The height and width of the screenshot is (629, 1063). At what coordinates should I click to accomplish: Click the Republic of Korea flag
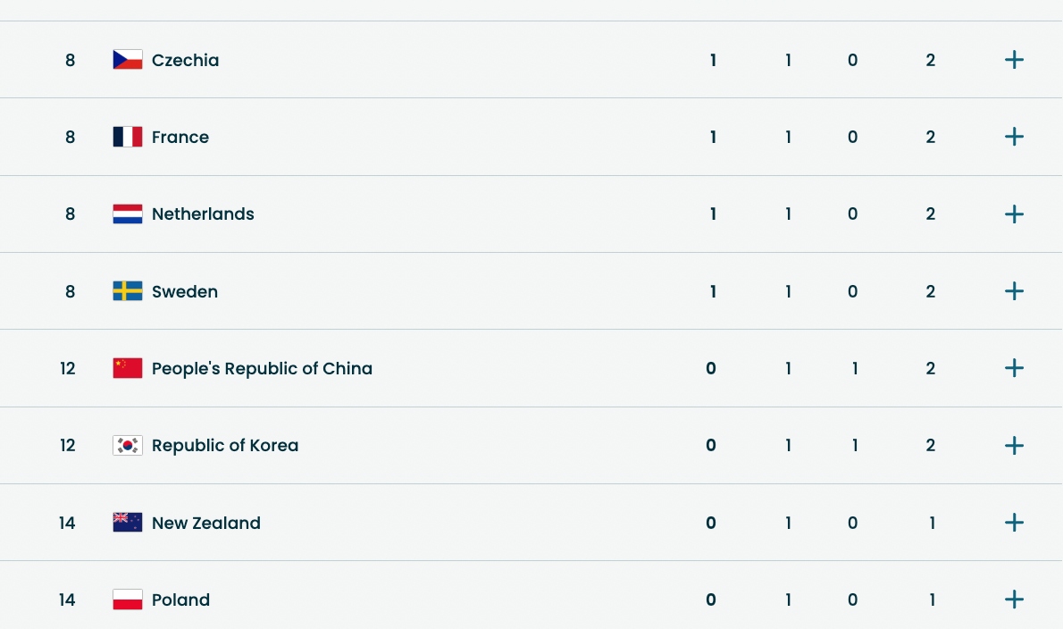[x=128, y=445]
